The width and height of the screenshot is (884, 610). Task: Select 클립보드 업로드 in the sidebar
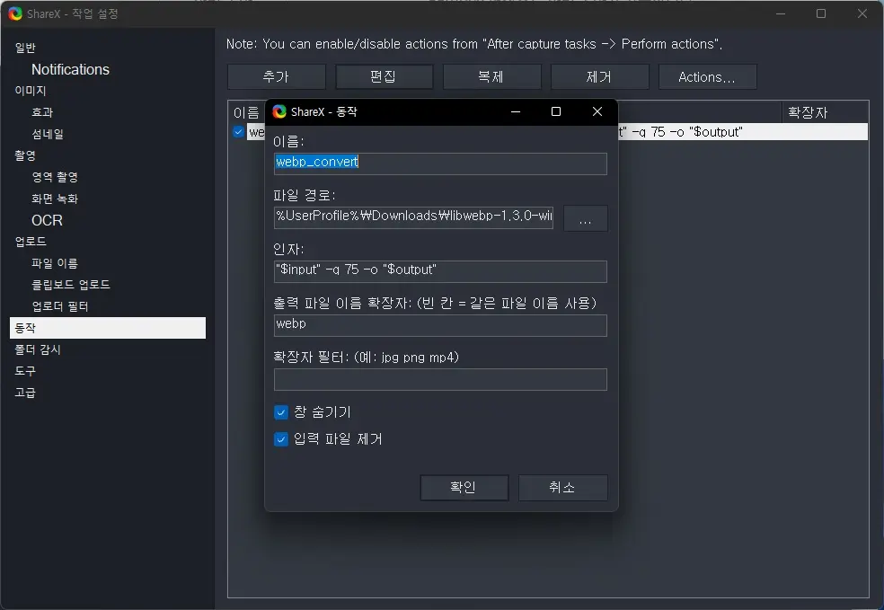coord(70,285)
